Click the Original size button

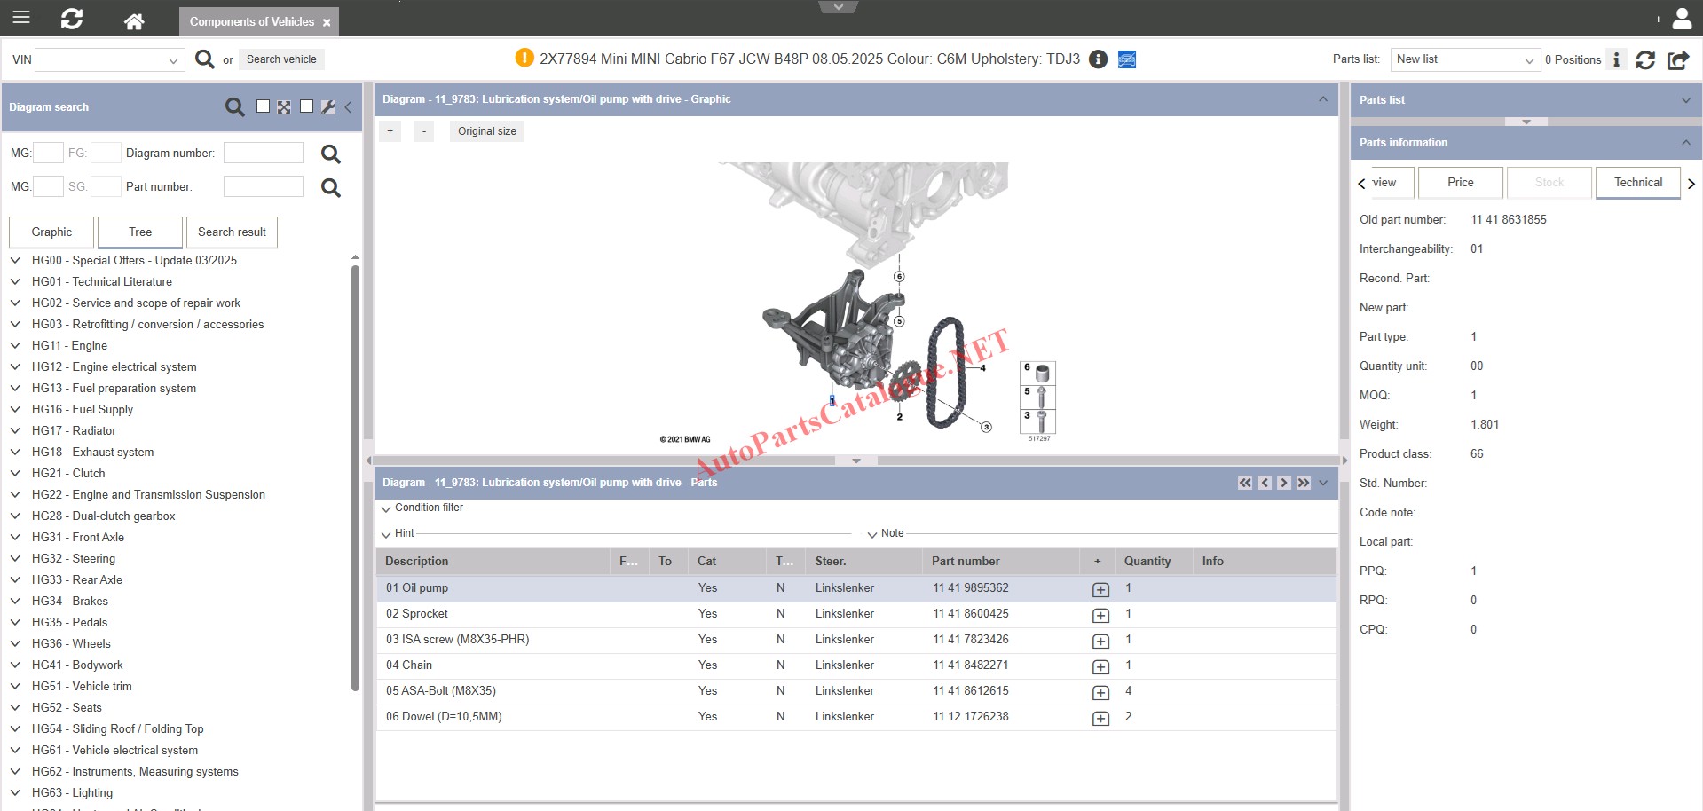[x=486, y=131]
